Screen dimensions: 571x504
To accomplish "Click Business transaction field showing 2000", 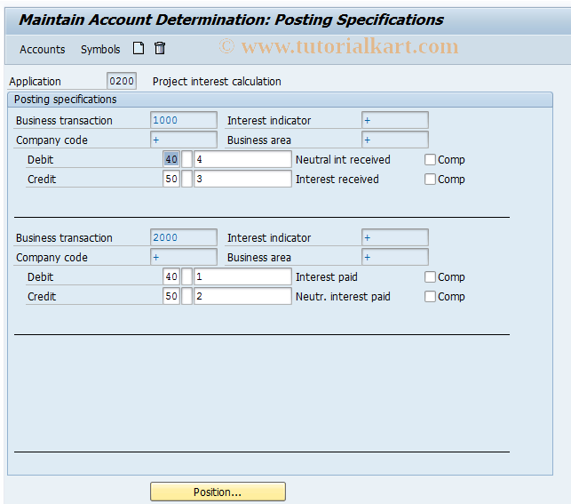I will [x=184, y=237].
